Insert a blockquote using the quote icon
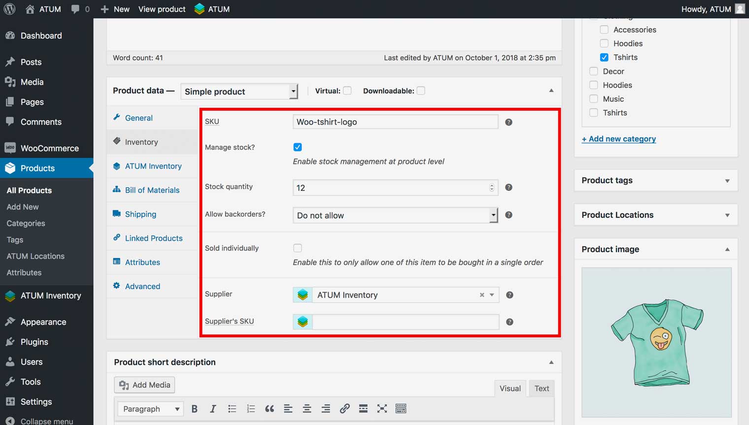This screenshot has height=425, width=749. pyautogui.click(x=270, y=409)
